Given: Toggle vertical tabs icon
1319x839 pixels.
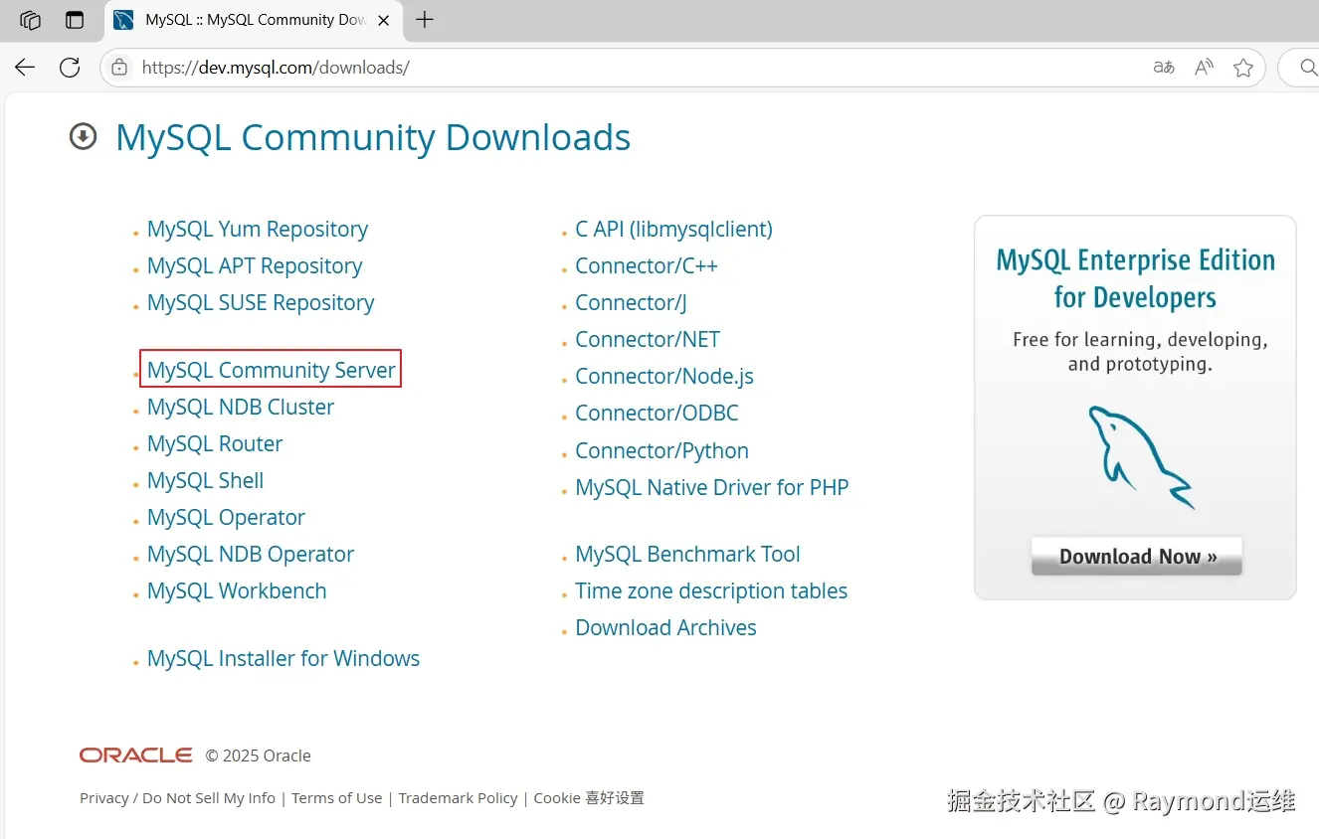Looking at the screenshot, I should [x=75, y=20].
